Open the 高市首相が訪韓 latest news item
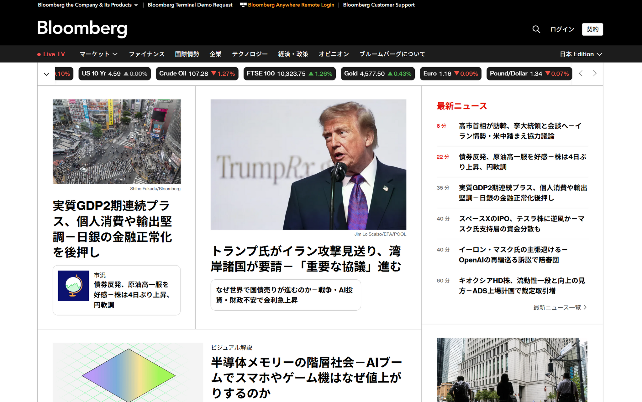642x402 pixels. pos(520,131)
